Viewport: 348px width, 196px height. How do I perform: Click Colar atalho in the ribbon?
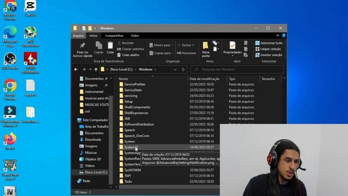click(x=128, y=55)
